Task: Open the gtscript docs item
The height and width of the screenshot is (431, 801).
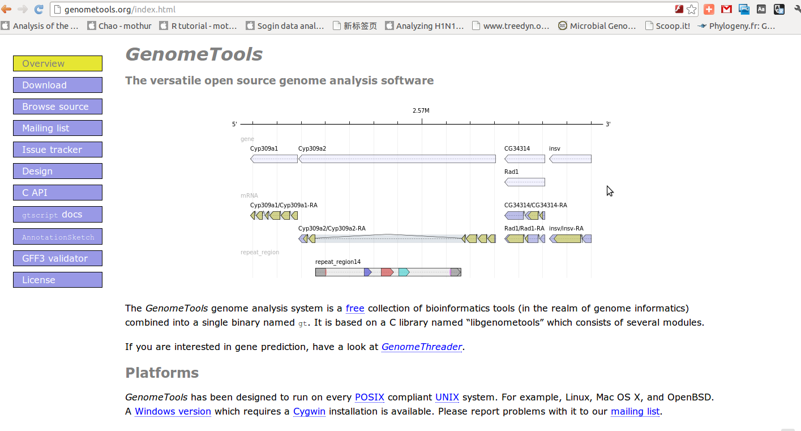Action: coord(58,214)
